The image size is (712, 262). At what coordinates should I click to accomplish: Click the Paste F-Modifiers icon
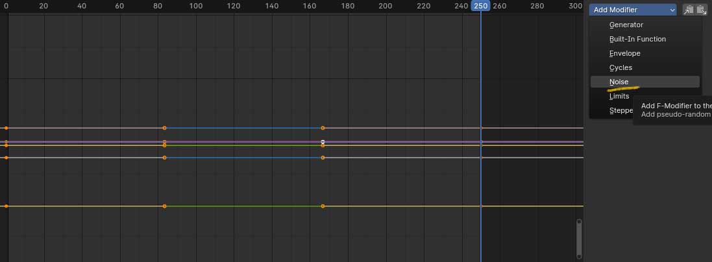click(700, 10)
